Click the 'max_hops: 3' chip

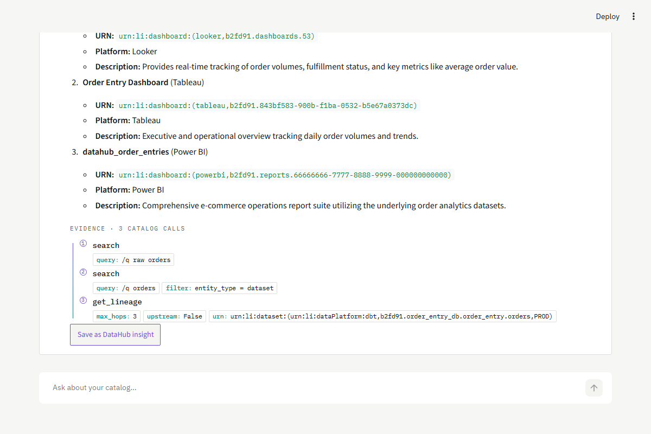[x=117, y=316]
